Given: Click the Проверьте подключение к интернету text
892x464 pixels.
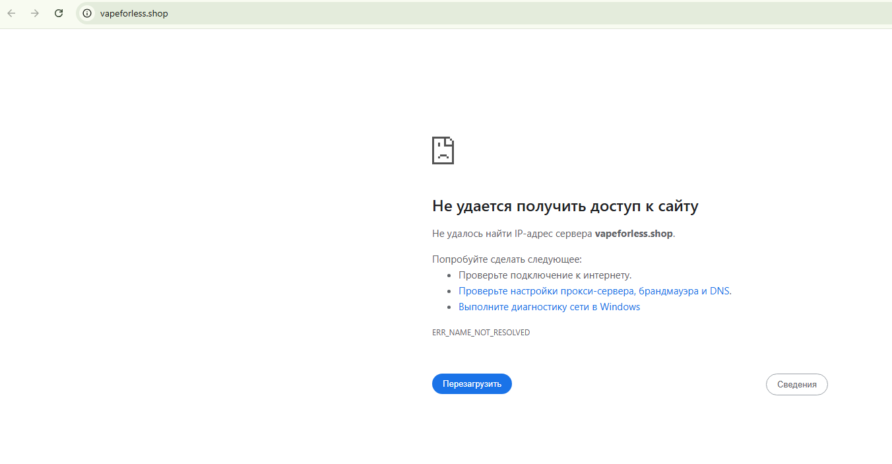Looking at the screenshot, I should pyautogui.click(x=545, y=275).
